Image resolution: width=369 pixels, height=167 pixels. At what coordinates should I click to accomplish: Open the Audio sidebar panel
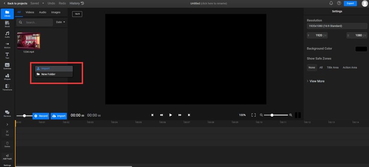7,35
